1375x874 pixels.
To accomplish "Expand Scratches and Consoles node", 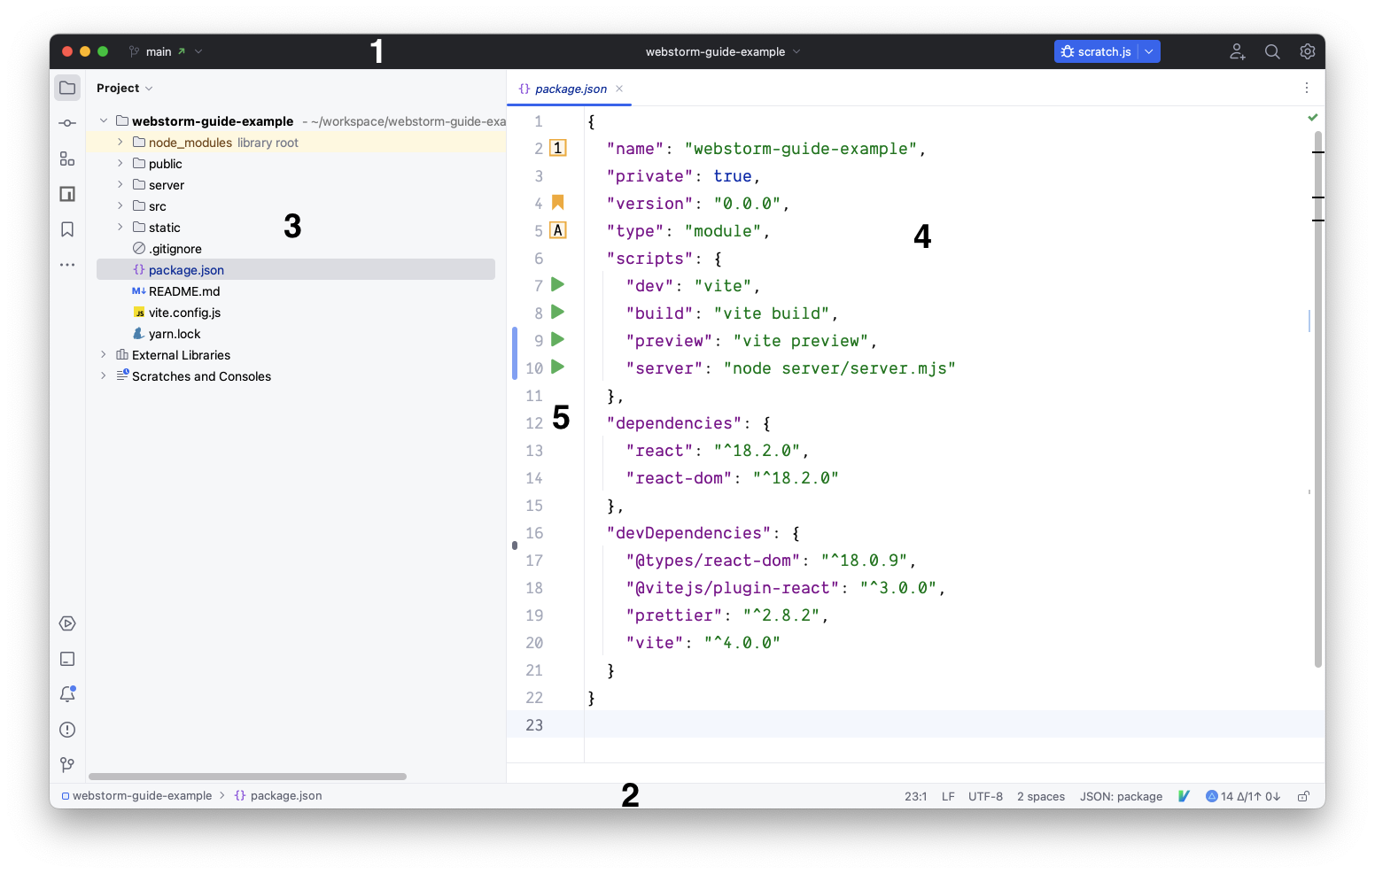I will [104, 375].
